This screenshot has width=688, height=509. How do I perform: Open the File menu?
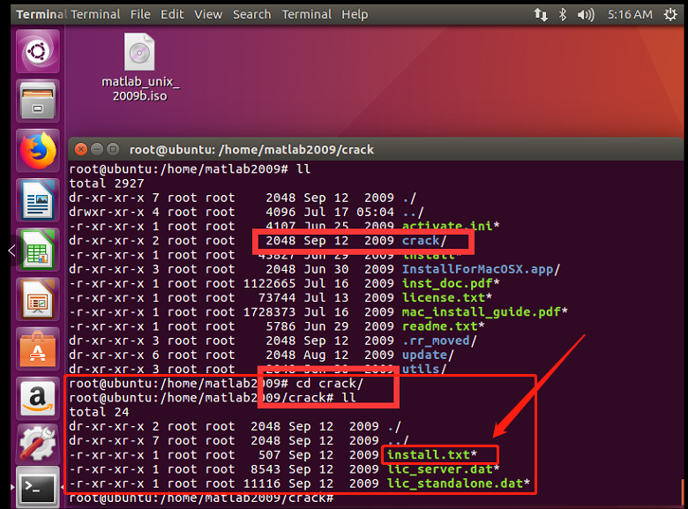140,14
